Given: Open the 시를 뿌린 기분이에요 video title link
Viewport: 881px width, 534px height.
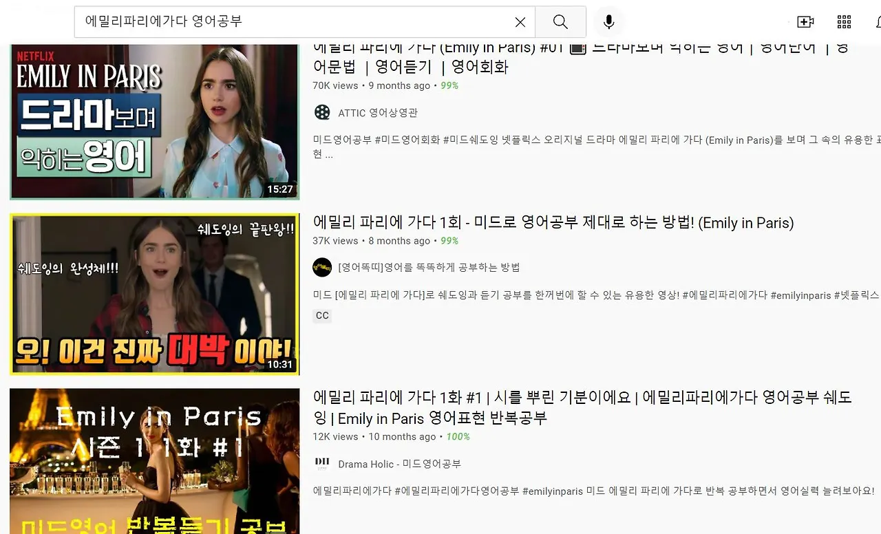Looking at the screenshot, I should click(582, 406).
